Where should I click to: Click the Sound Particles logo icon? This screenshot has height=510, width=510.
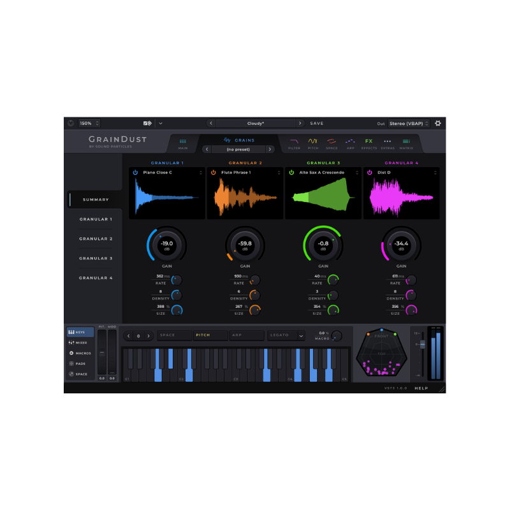(71, 123)
